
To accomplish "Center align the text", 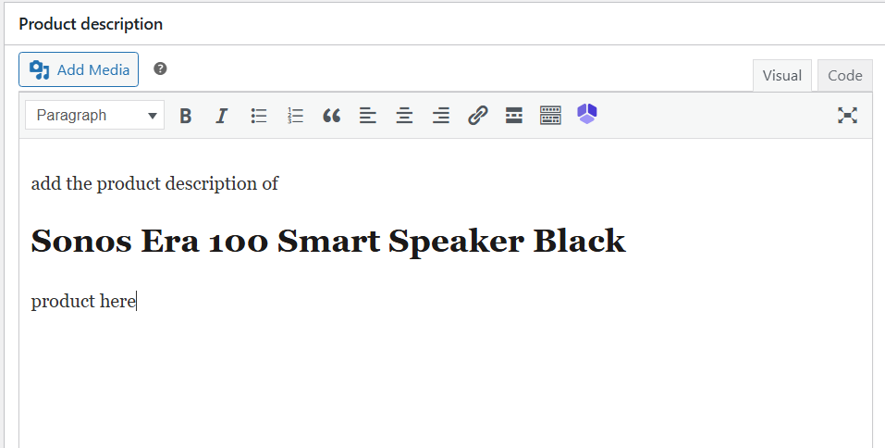I will 404,116.
